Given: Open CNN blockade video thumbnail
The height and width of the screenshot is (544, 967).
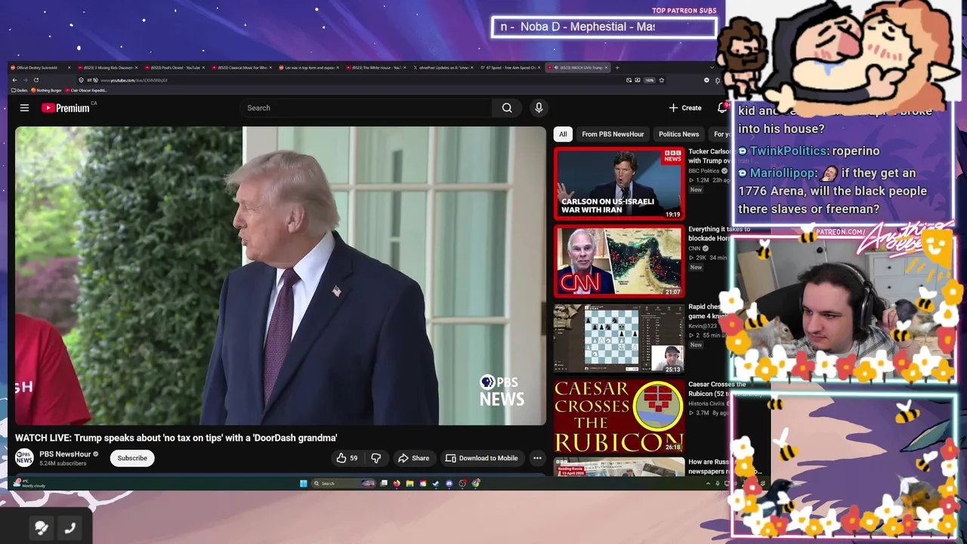Looking at the screenshot, I should [619, 261].
